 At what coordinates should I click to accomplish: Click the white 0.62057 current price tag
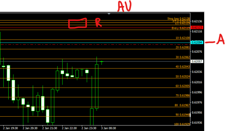(197, 62)
